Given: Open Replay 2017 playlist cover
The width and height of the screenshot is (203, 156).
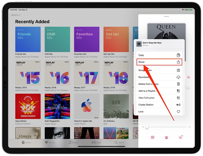Looking at the screenshot, I should (x=87, y=72).
